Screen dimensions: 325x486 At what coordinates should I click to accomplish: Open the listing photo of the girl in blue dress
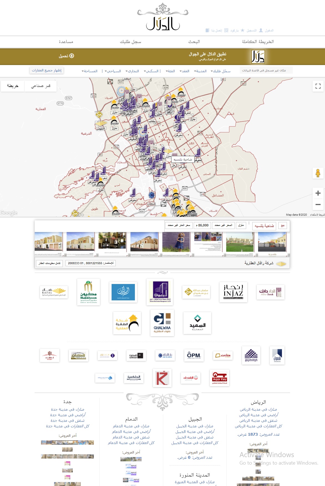pos(176,243)
